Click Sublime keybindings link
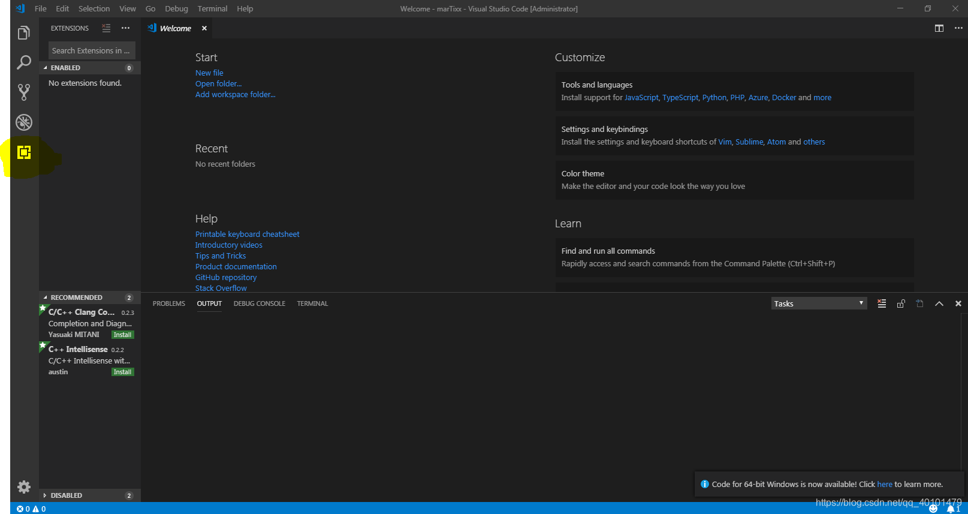 (749, 142)
